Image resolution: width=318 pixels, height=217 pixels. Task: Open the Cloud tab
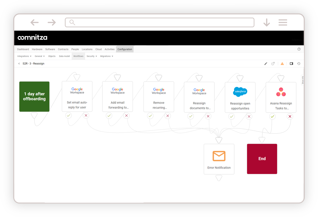point(99,49)
